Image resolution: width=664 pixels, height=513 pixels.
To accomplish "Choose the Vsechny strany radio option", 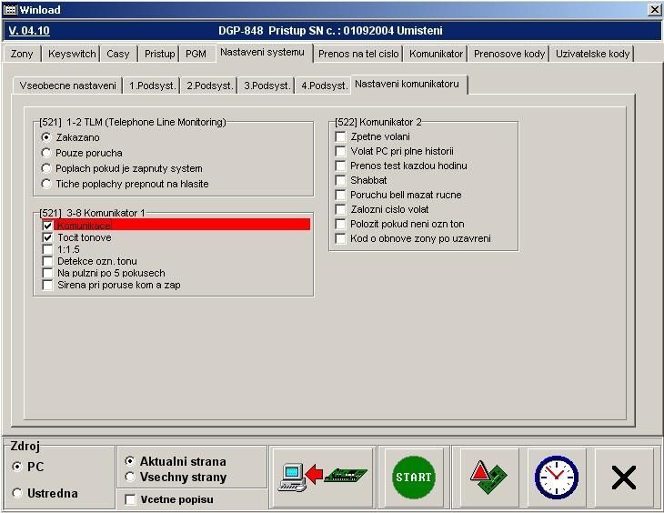I will [x=130, y=477].
